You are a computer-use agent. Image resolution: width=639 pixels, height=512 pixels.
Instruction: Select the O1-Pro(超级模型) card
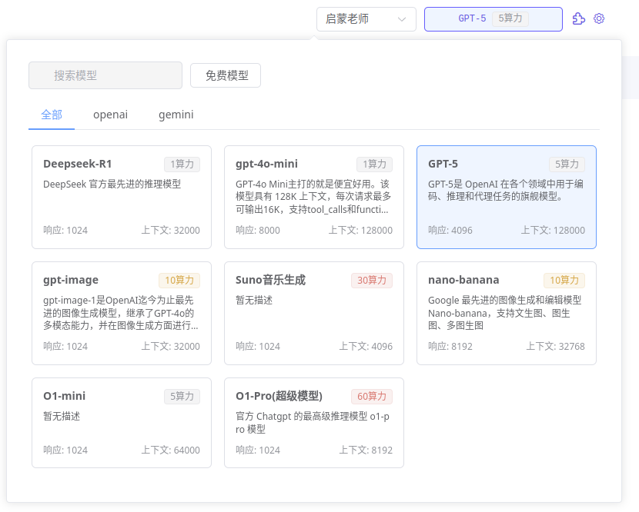(314, 423)
